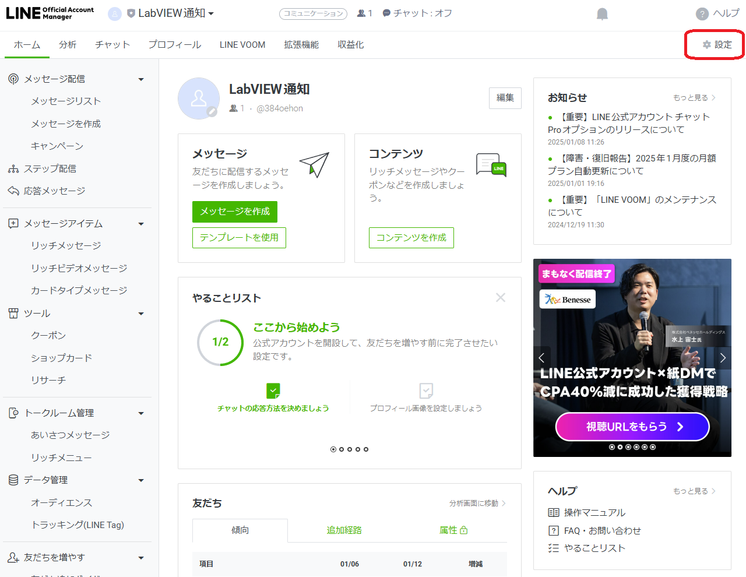Click the LabVIEW通知 profile picture
Image resolution: width=746 pixels, height=577 pixels.
199,98
